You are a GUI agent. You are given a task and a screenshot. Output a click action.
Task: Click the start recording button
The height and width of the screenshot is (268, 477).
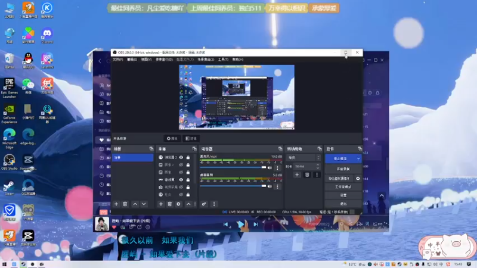343,169
